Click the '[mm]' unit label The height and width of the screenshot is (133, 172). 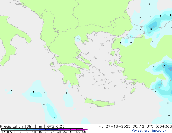click(x=40, y=126)
